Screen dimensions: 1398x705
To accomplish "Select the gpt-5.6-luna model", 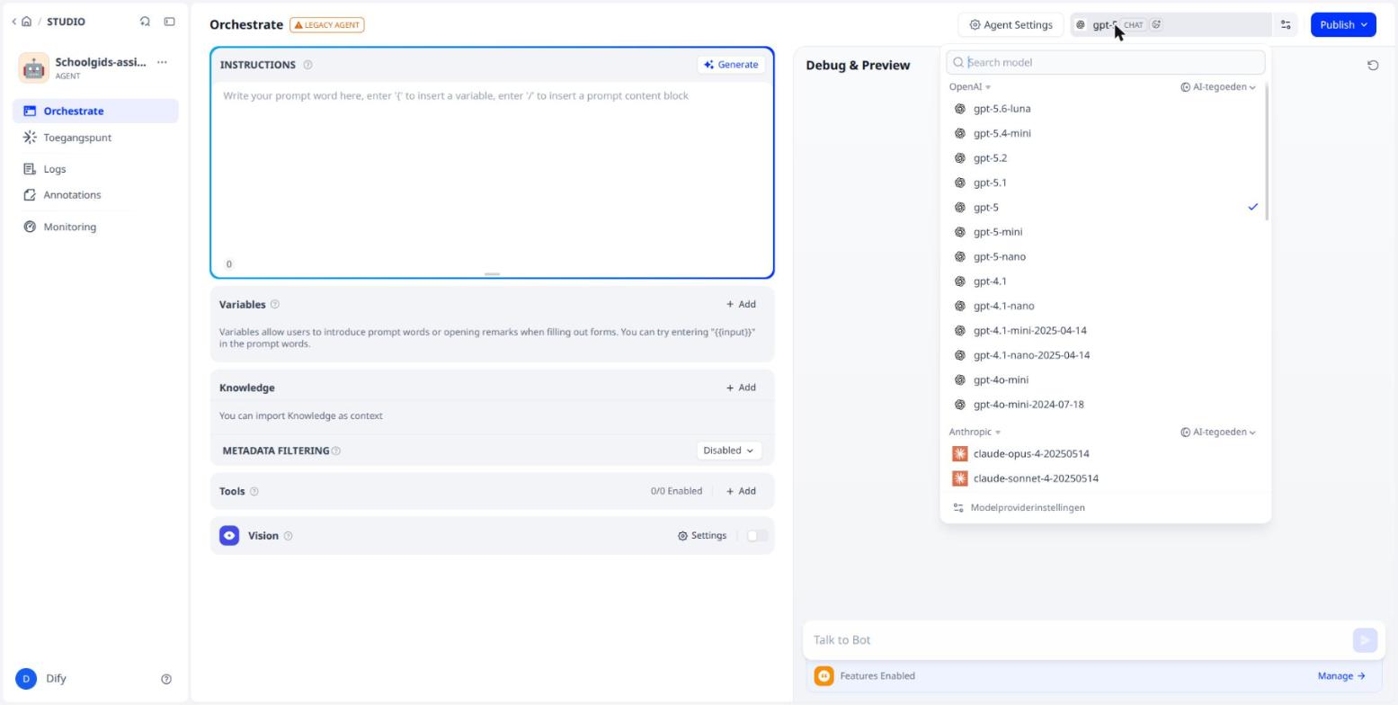I will 1105,109.
